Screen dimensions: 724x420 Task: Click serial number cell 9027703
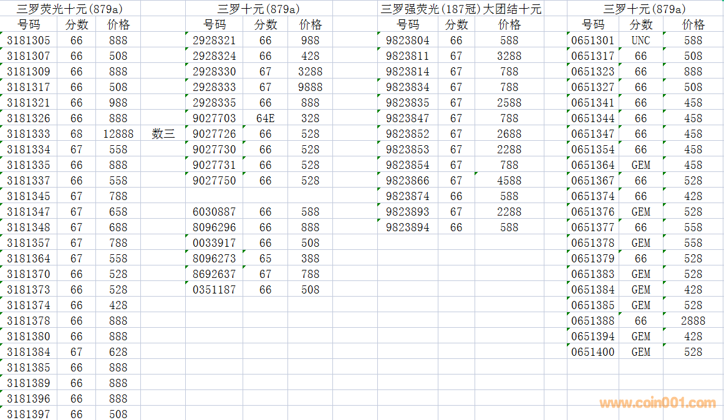215,118
